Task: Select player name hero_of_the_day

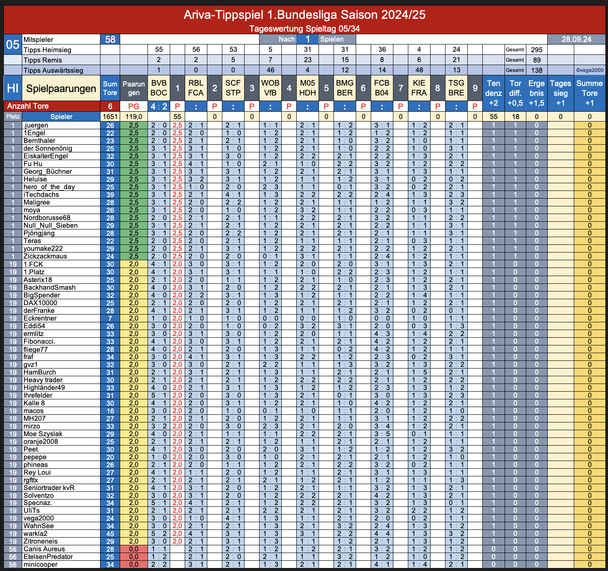Action: [49, 187]
